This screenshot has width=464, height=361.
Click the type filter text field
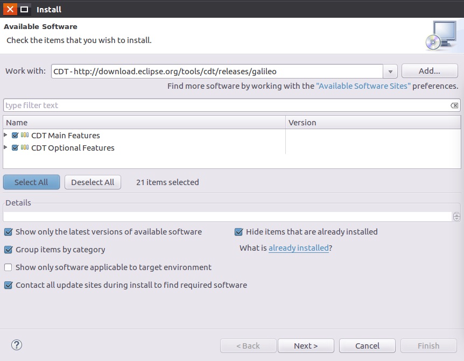pos(226,105)
